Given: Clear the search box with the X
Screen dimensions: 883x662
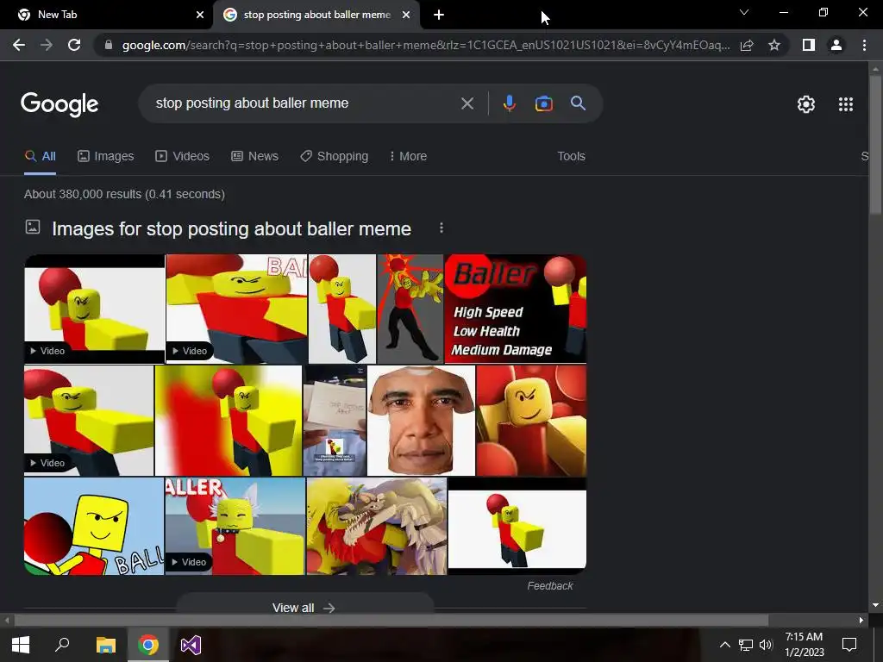Looking at the screenshot, I should click(467, 103).
